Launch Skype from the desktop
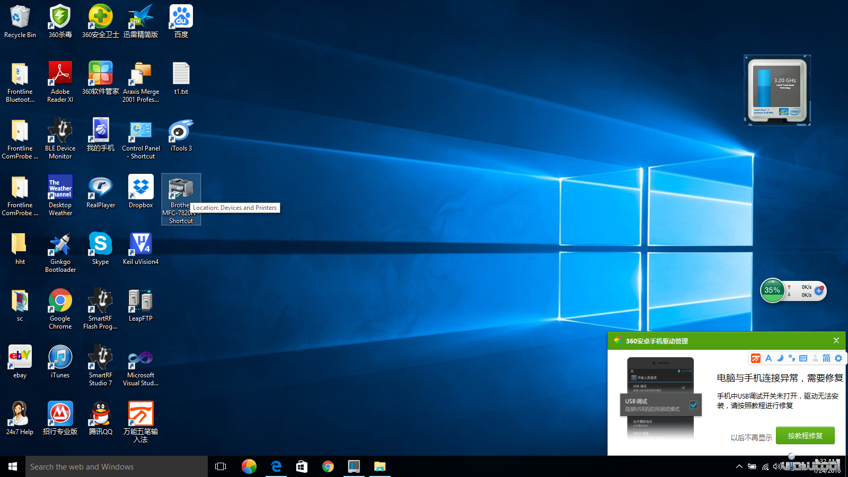 tap(101, 249)
